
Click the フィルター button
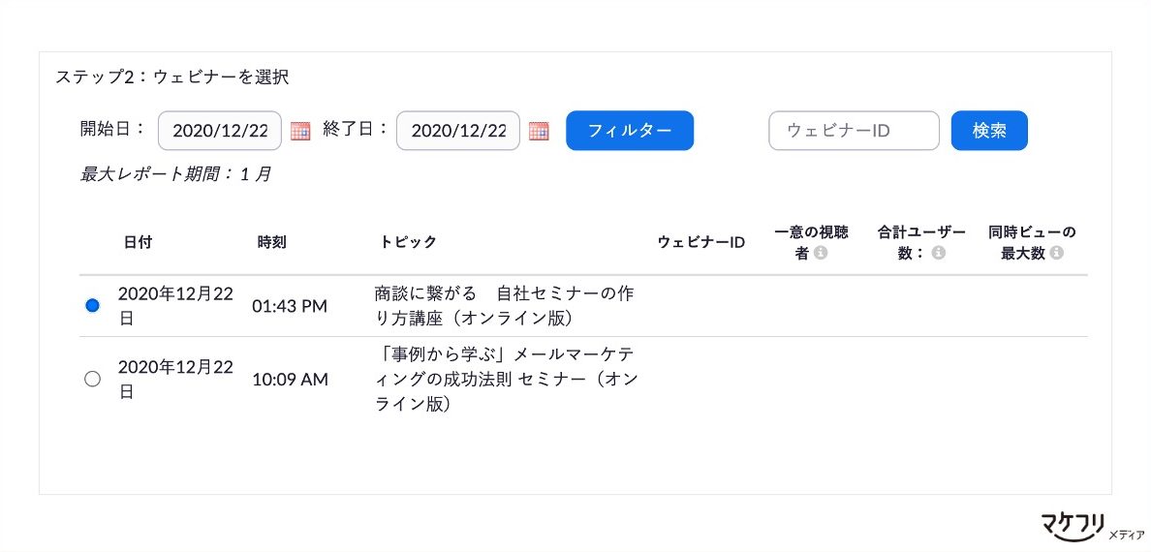(630, 131)
